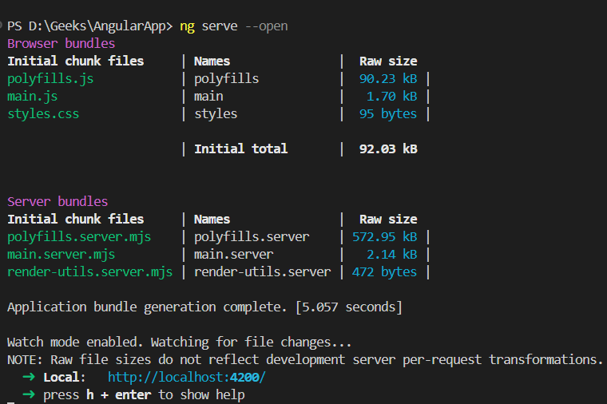
Task: Click the green arrow beside press h + enter
Action: pos(29,394)
